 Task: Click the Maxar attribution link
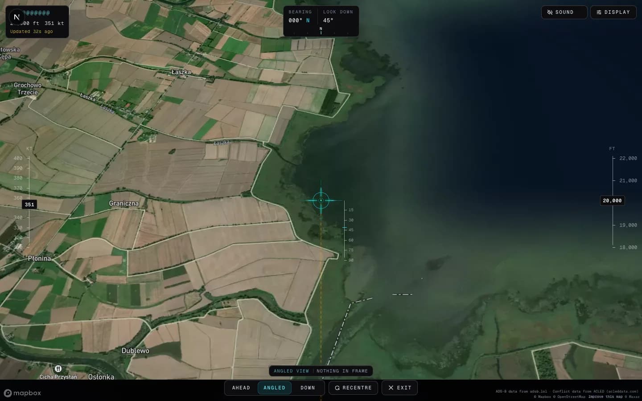tap(632, 397)
